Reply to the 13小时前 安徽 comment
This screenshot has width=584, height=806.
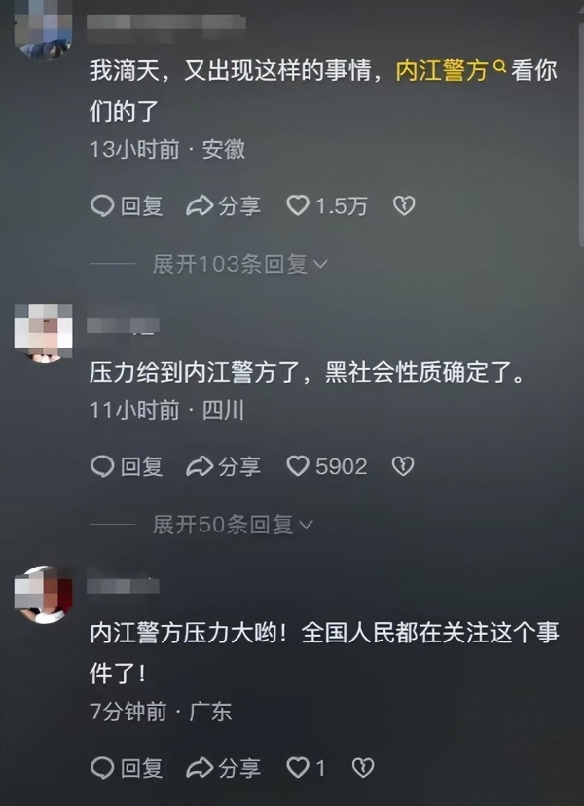click(127, 206)
